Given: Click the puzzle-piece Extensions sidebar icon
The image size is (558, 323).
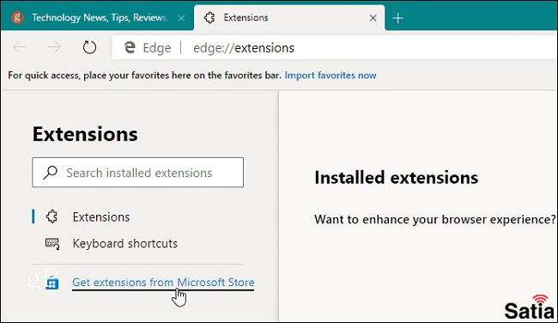Looking at the screenshot, I should tap(52, 216).
